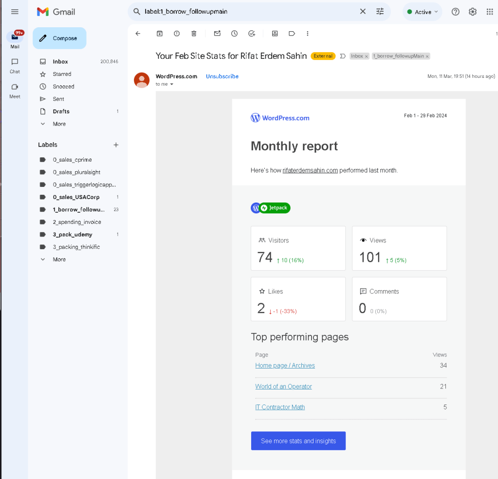Snooze this email with the clock icon
The width and height of the screenshot is (498, 479).
pyautogui.click(x=234, y=34)
